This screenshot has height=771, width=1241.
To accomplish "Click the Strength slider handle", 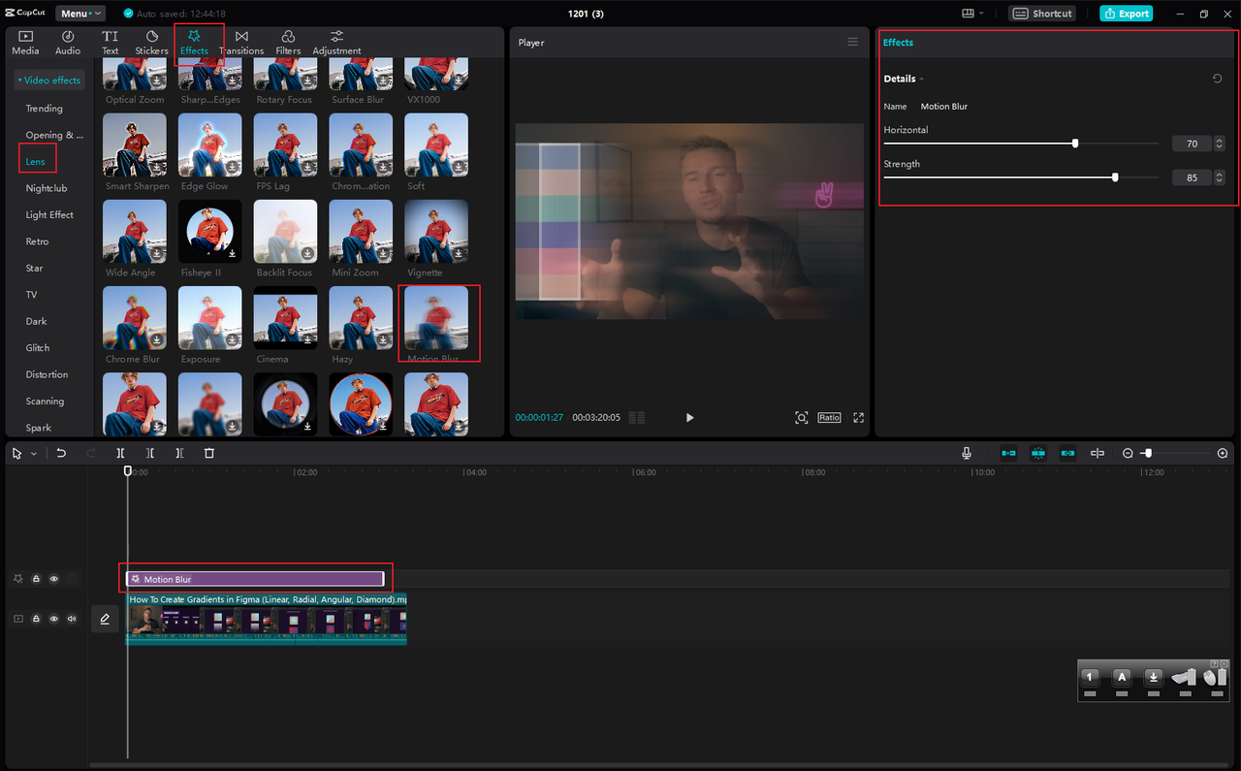I will (1115, 177).
